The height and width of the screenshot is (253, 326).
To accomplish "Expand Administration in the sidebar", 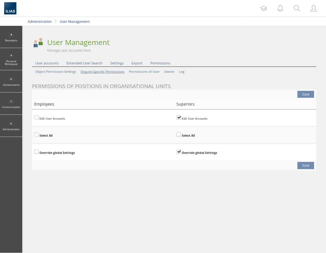I will click(11, 126).
